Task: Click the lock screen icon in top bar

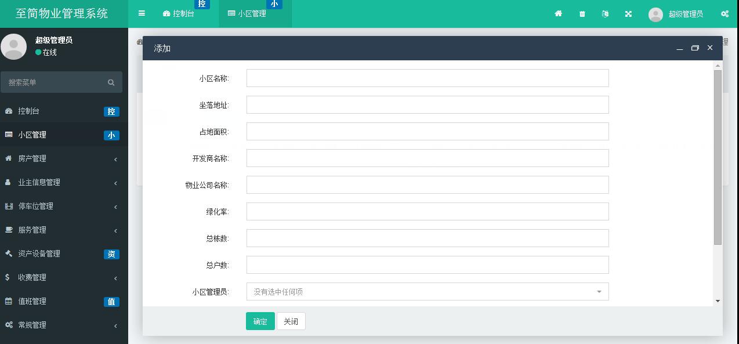Action: click(604, 13)
